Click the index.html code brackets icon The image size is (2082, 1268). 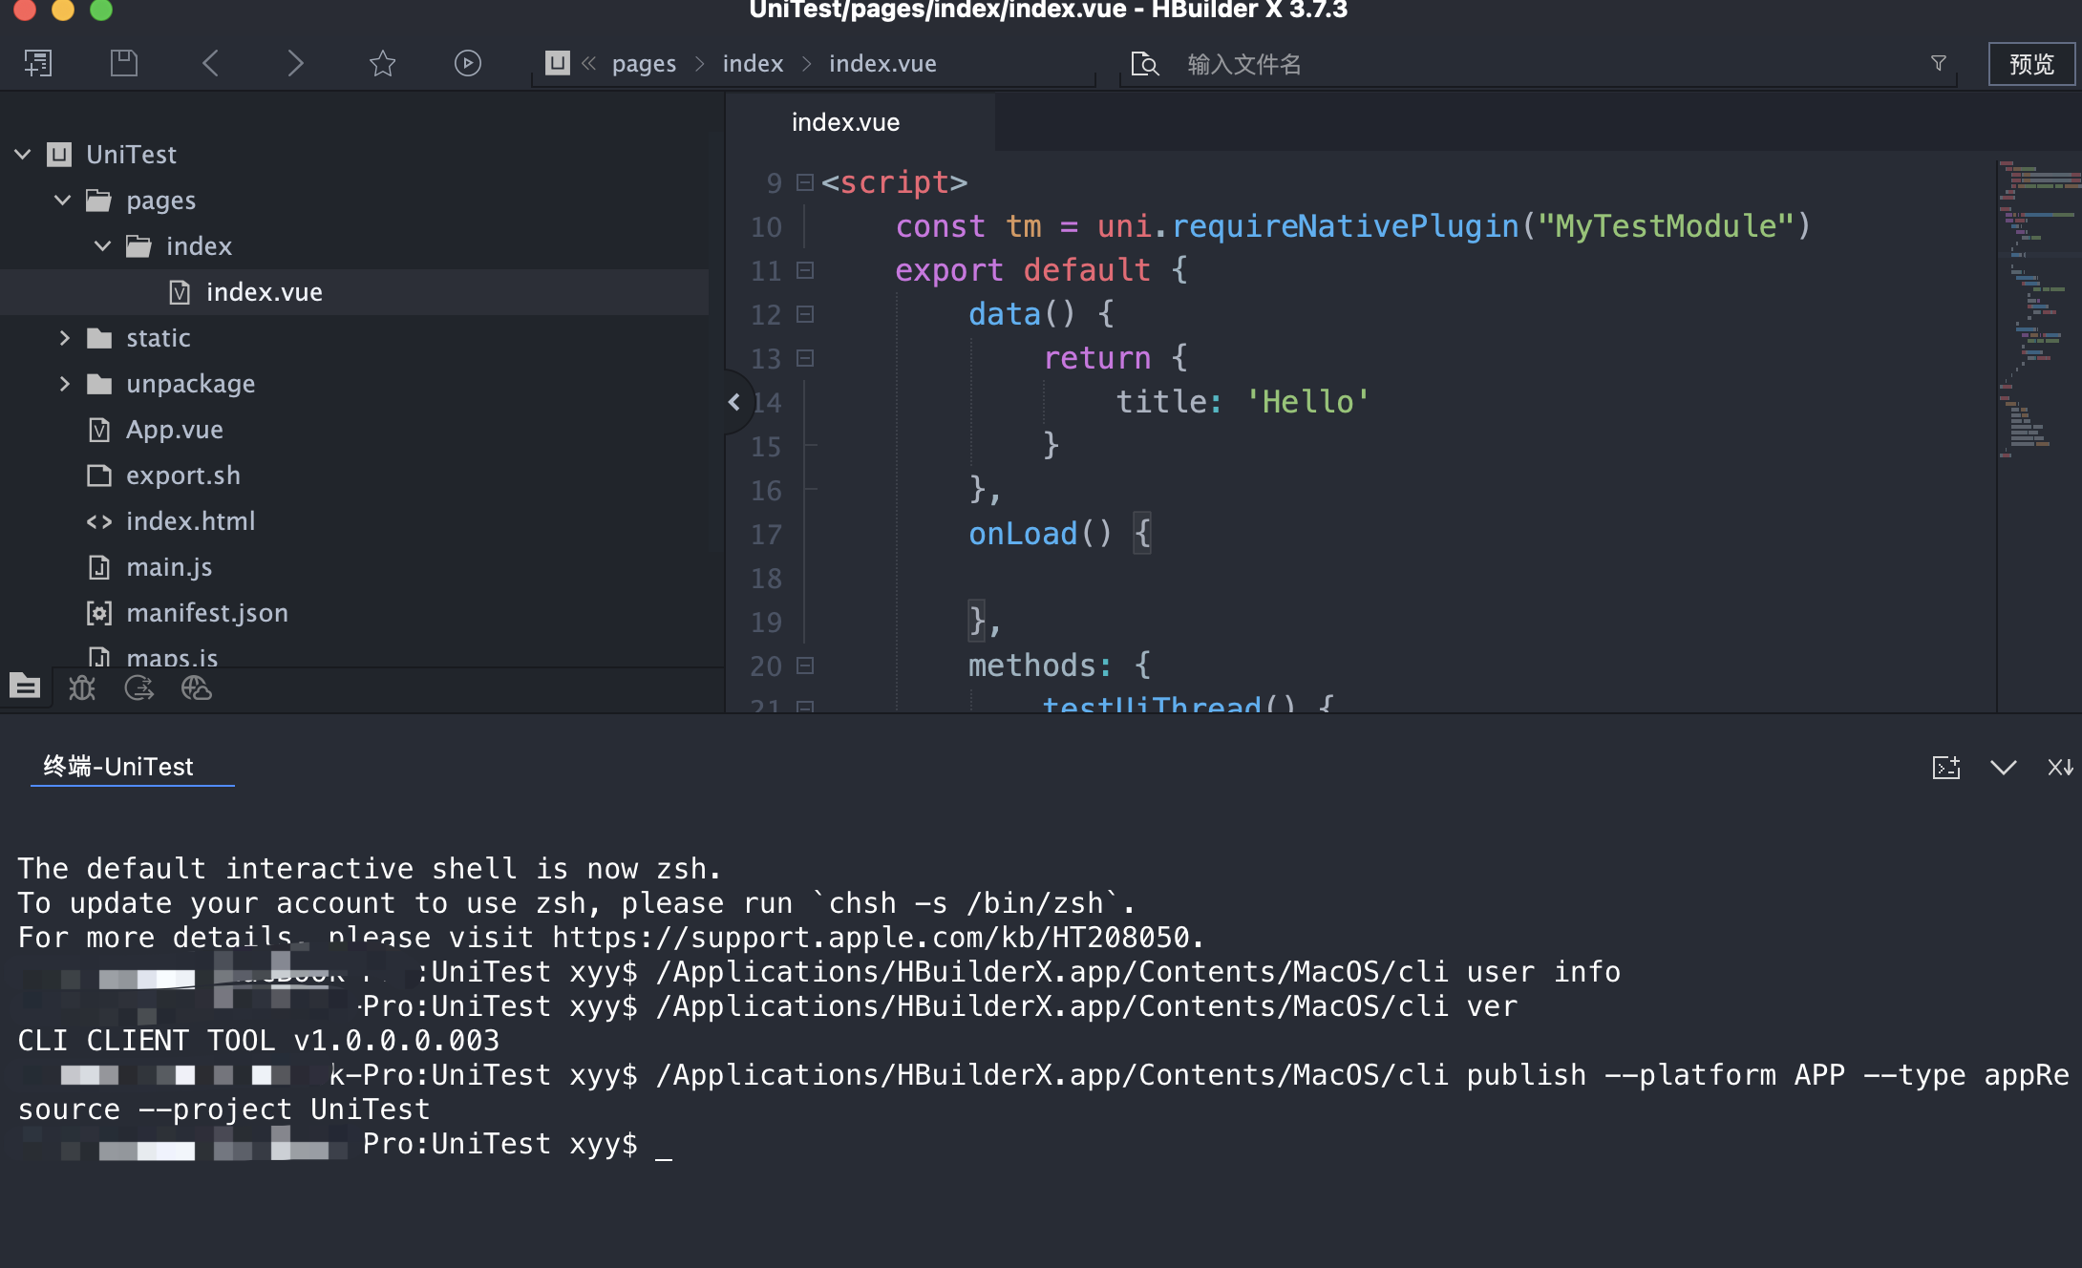[99, 521]
